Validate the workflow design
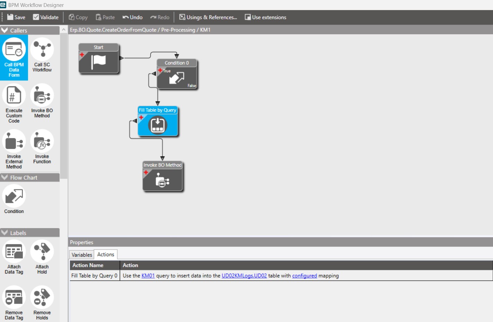Image resolution: width=493 pixels, height=322 pixels. click(x=46, y=17)
